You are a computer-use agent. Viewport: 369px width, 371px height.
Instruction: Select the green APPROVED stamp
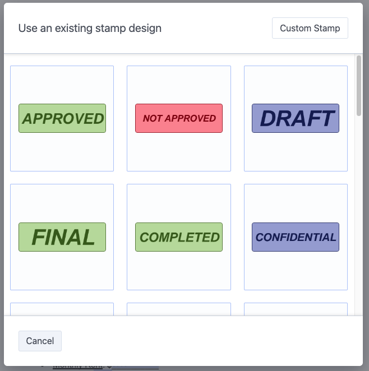pos(62,118)
